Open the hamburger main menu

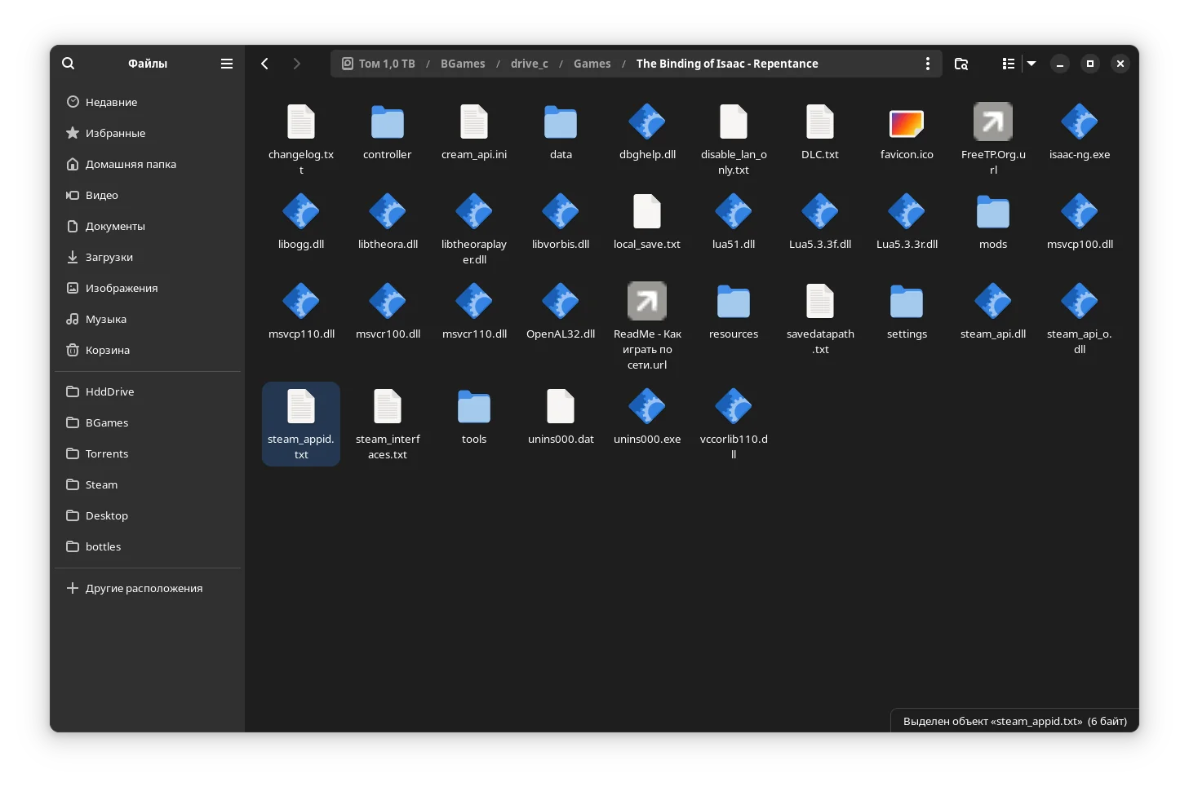point(227,64)
